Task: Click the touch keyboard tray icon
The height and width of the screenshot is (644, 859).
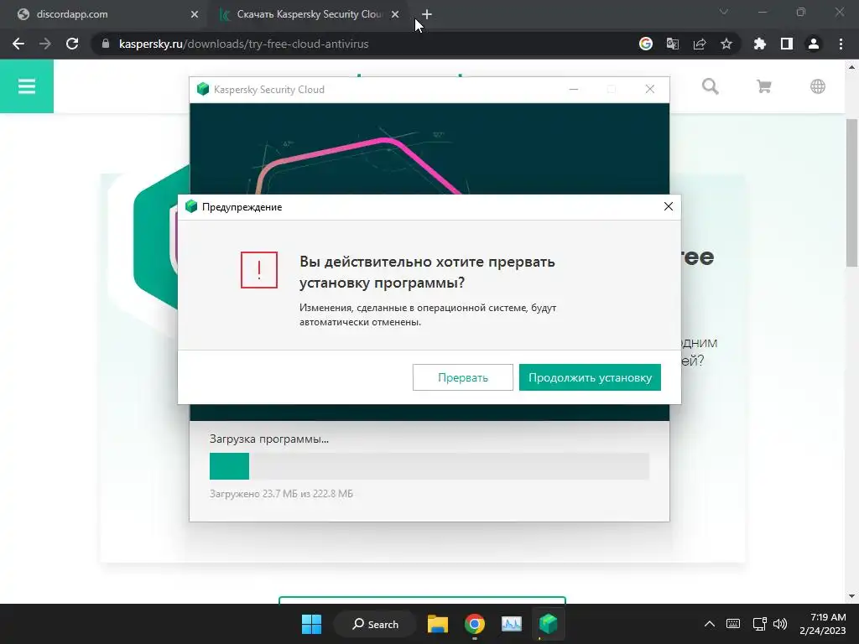Action: [x=733, y=624]
